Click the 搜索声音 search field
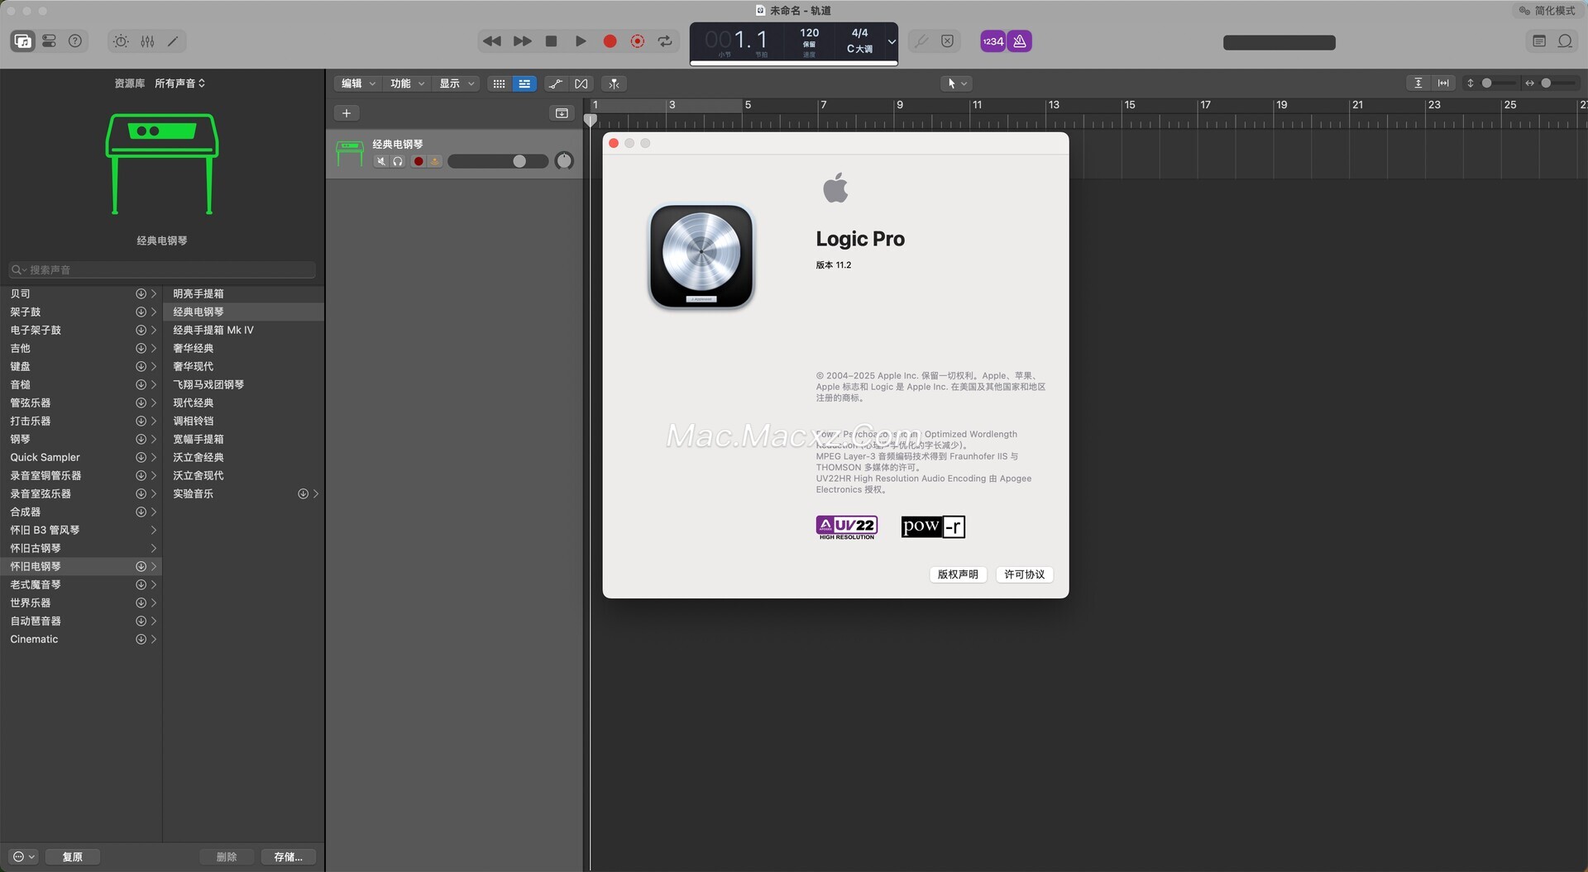1588x872 pixels. pyautogui.click(x=162, y=270)
